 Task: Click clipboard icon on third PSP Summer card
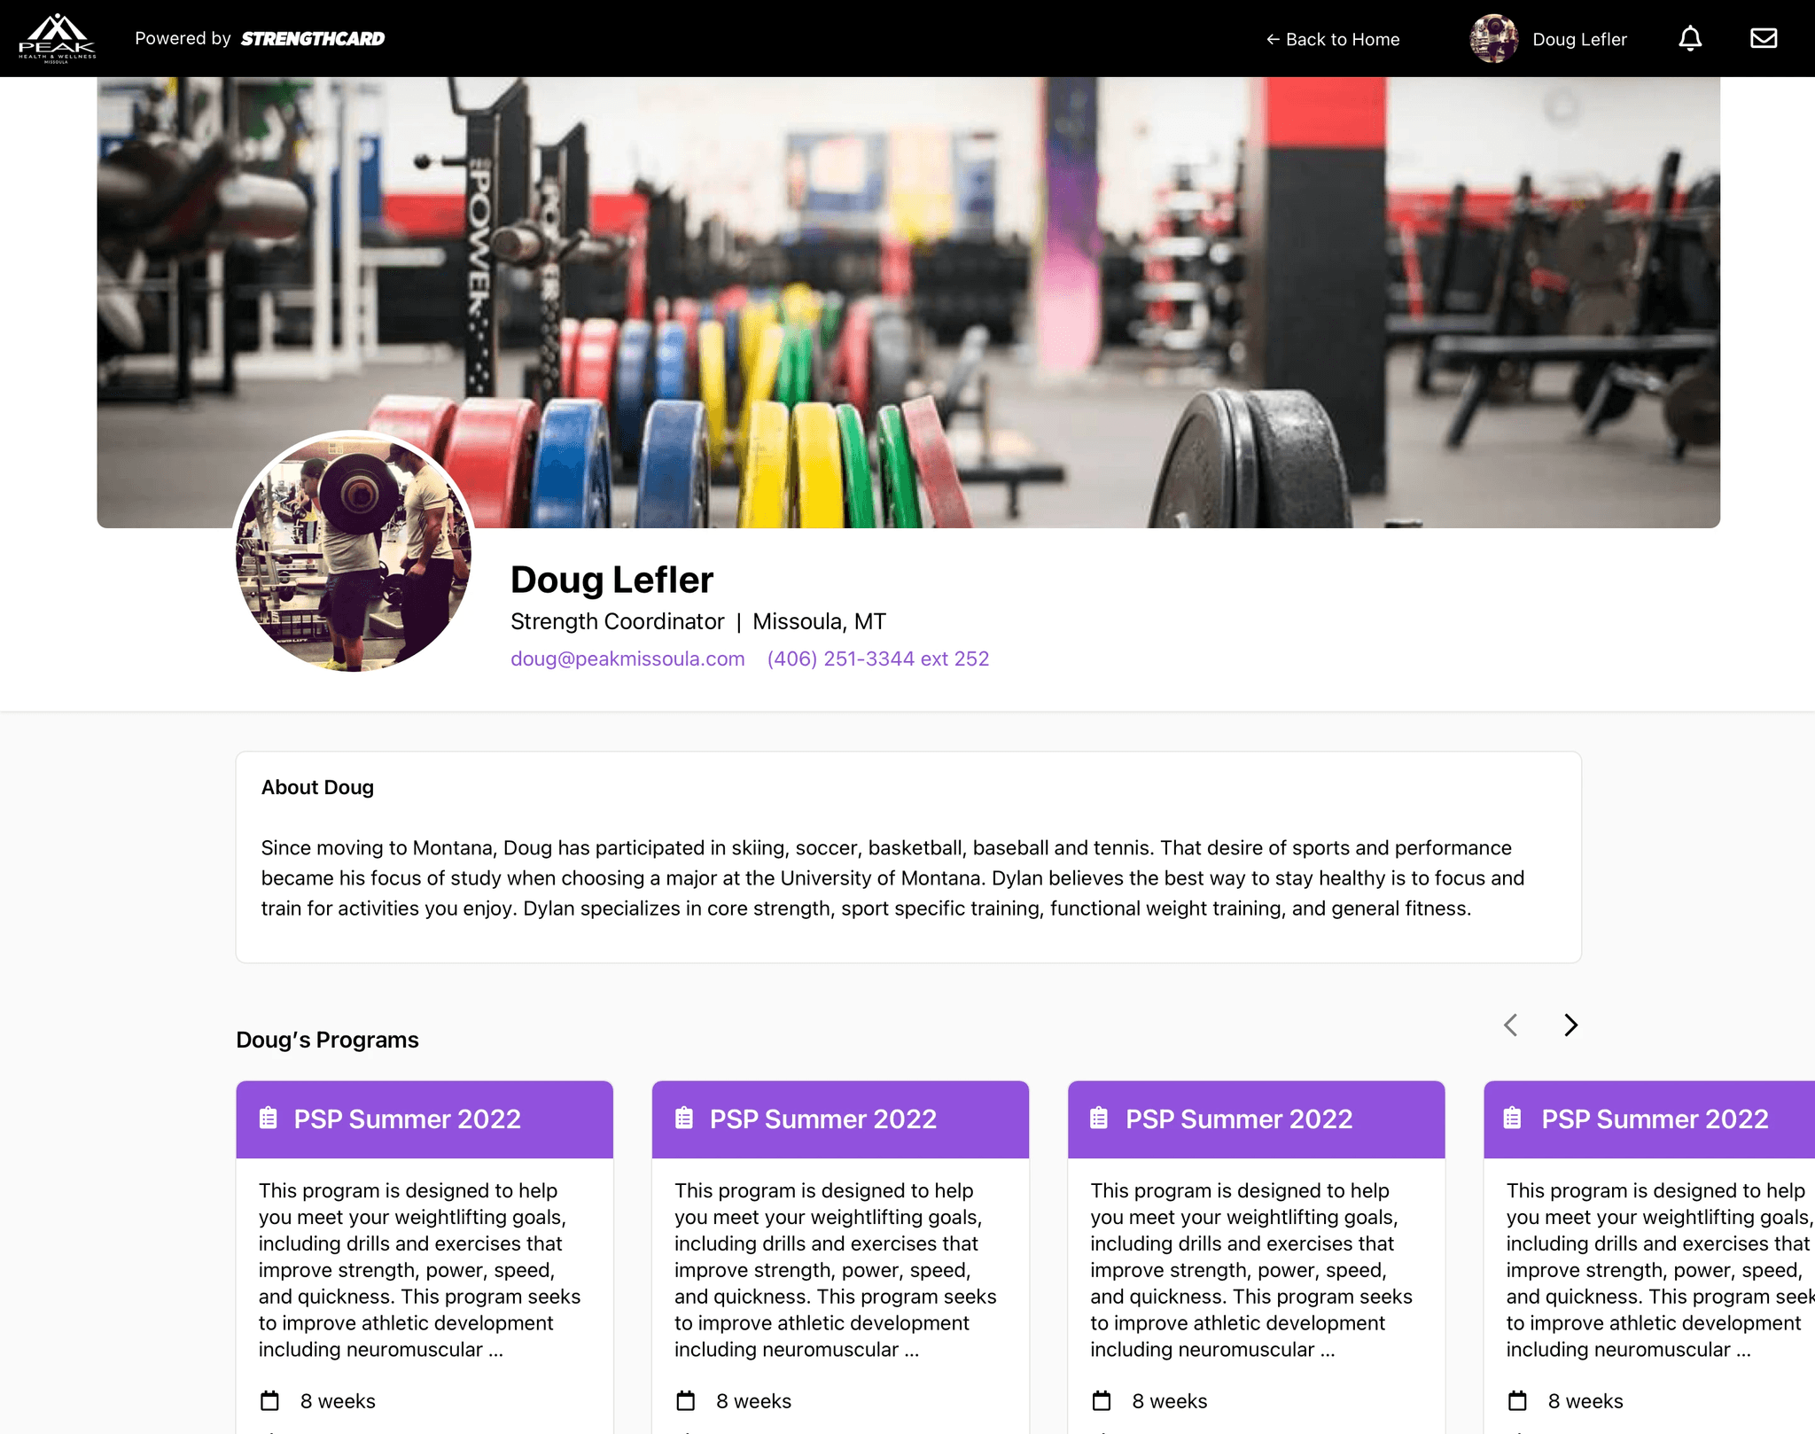(1099, 1118)
